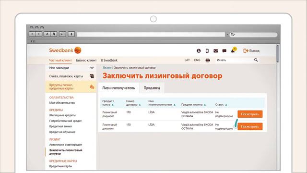Open Автолизинг и автокредит link

click(x=65, y=145)
